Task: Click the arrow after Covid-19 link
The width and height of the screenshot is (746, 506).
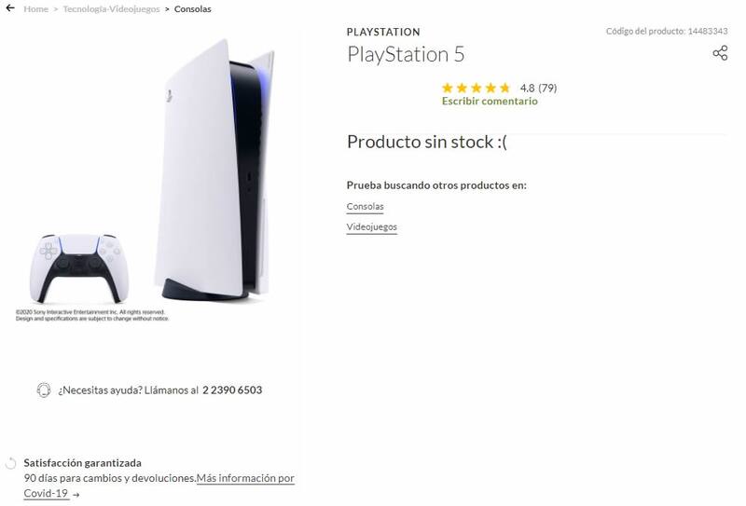Action: (76, 495)
